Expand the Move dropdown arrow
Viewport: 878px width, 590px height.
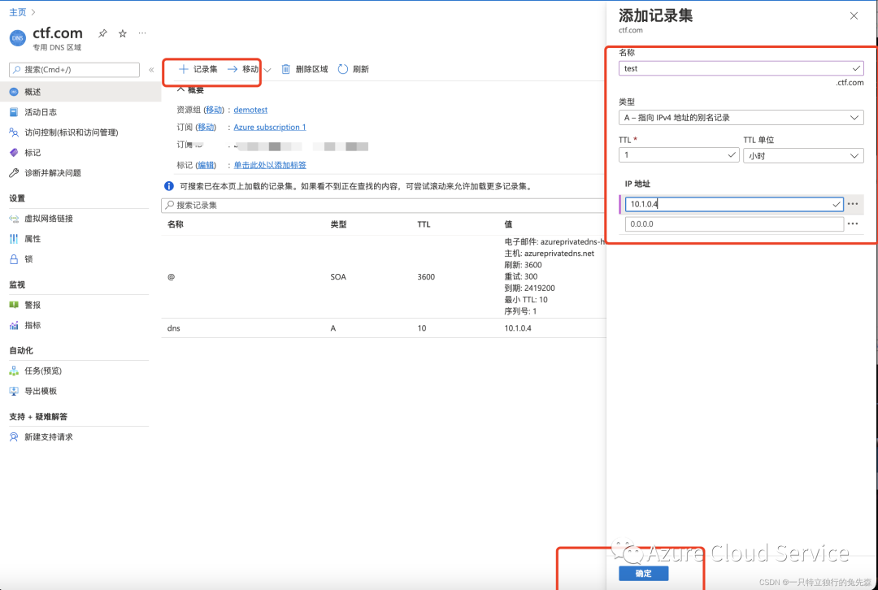click(x=267, y=70)
